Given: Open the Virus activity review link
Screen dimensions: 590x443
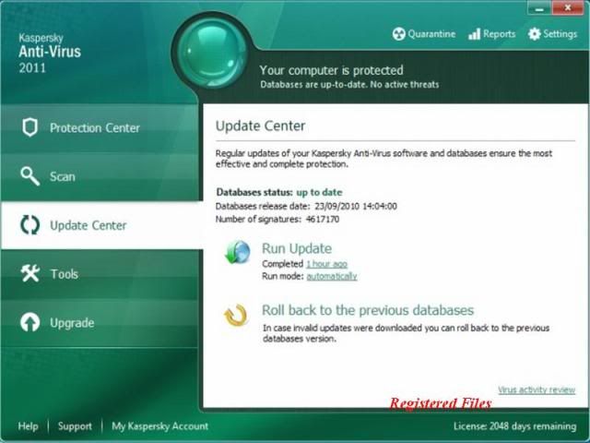Looking at the screenshot, I should pos(536,390).
